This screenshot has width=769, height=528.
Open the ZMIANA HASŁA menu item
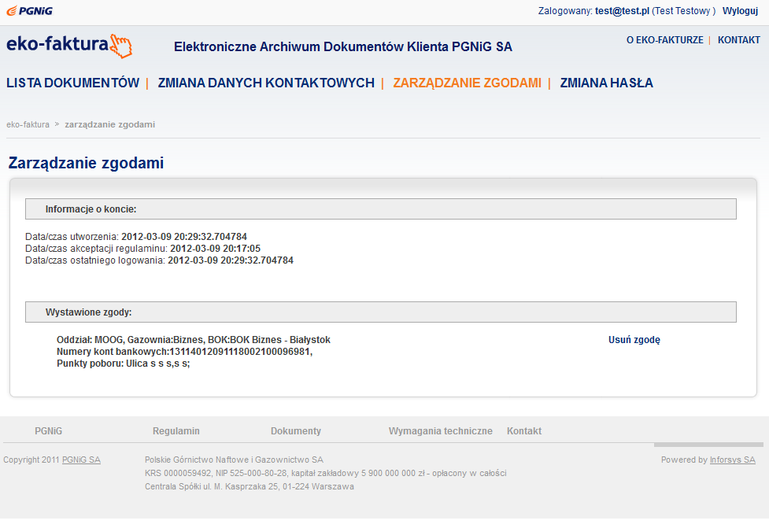tap(606, 83)
